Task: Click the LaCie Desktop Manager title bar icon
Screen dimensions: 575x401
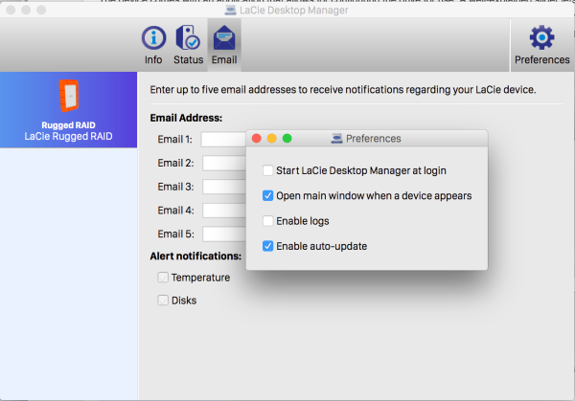Action: coord(230,11)
